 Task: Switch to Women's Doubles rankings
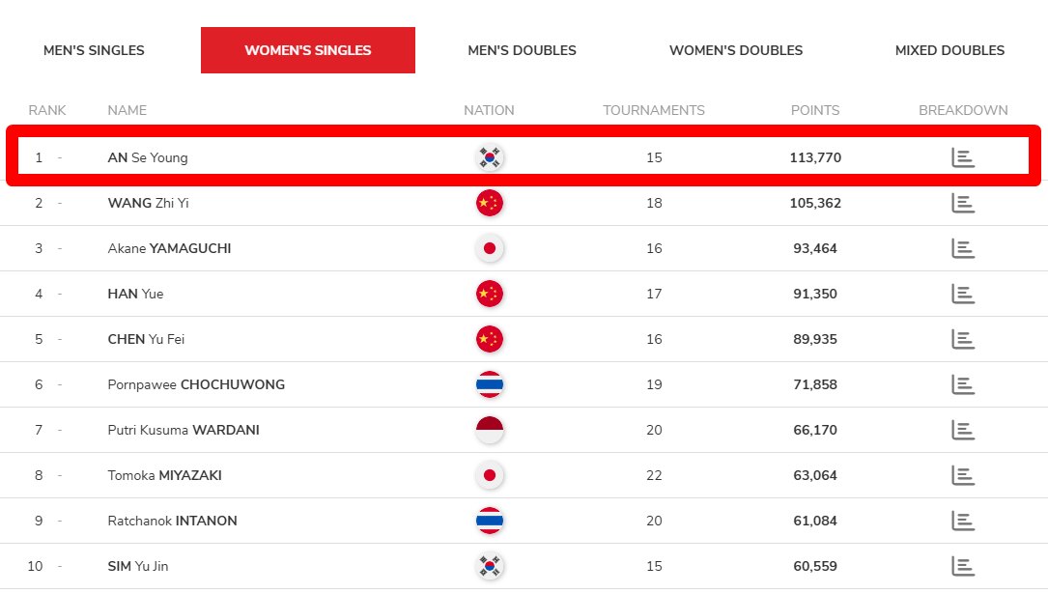coord(736,50)
